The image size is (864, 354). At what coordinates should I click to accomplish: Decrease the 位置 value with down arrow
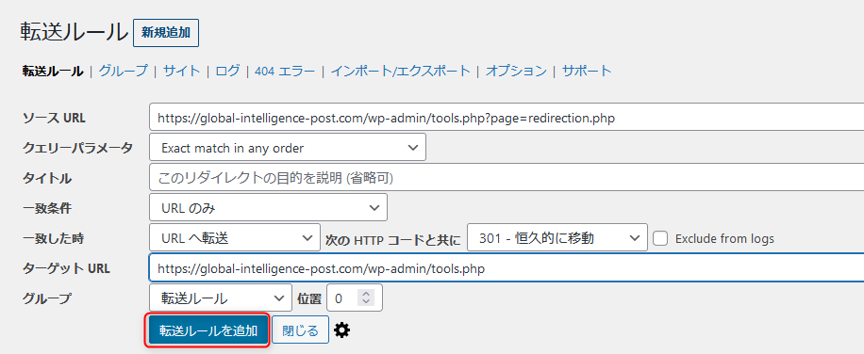(366, 303)
